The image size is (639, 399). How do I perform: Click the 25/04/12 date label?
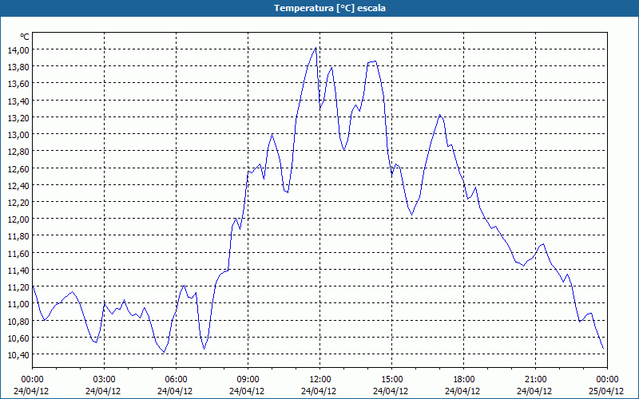pos(606,391)
